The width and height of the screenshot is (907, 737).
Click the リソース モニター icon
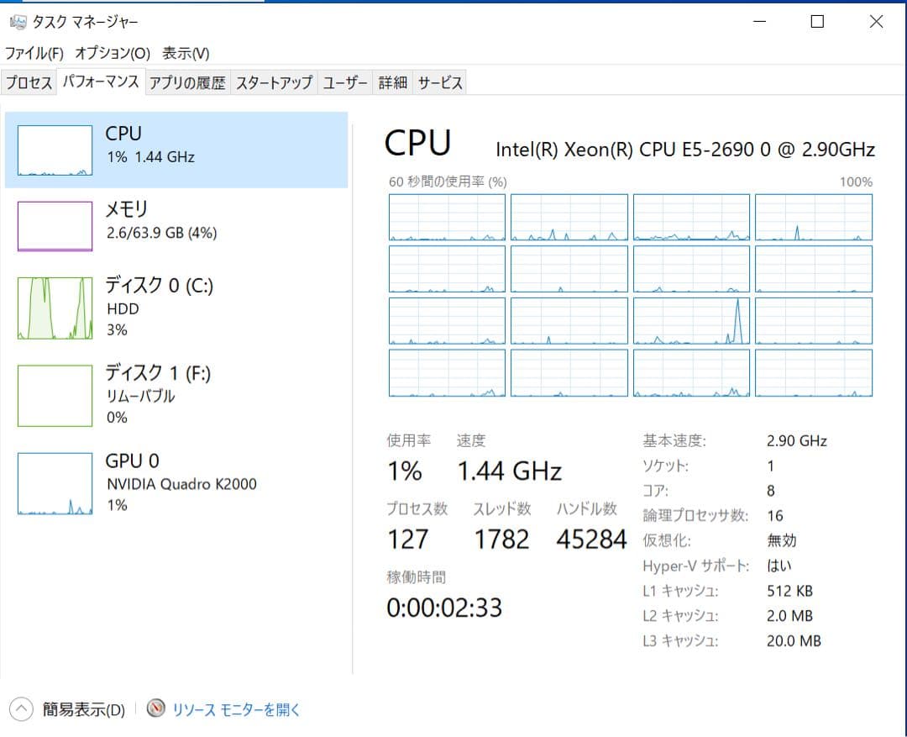[x=155, y=709]
